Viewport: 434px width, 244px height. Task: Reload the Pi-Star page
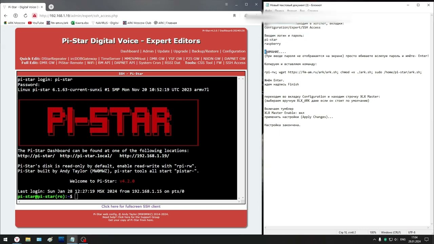coord(25,16)
